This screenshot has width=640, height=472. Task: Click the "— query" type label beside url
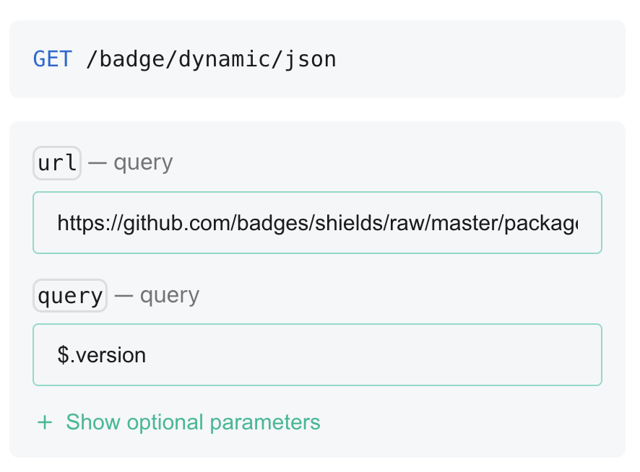point(131,163)
